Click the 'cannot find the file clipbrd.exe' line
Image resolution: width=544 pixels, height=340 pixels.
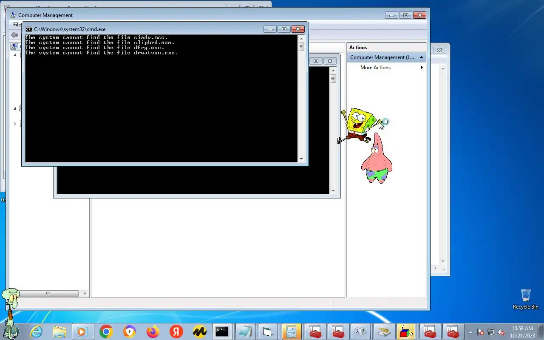(100, 42)
